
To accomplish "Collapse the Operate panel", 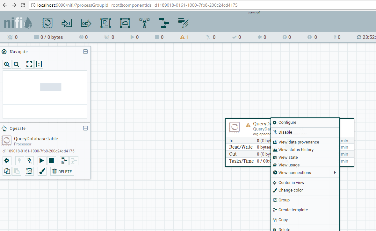I will coord(85,128).
